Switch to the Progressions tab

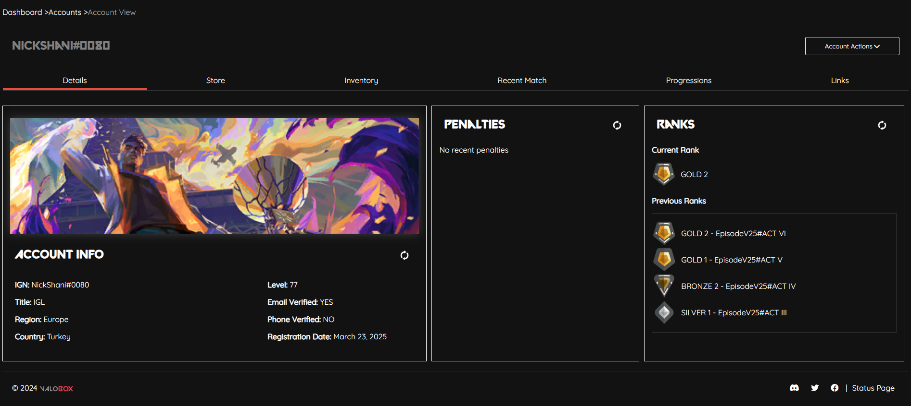click(x=689, y=81)
